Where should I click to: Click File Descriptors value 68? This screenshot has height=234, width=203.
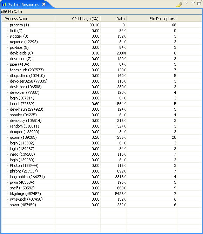174,25
